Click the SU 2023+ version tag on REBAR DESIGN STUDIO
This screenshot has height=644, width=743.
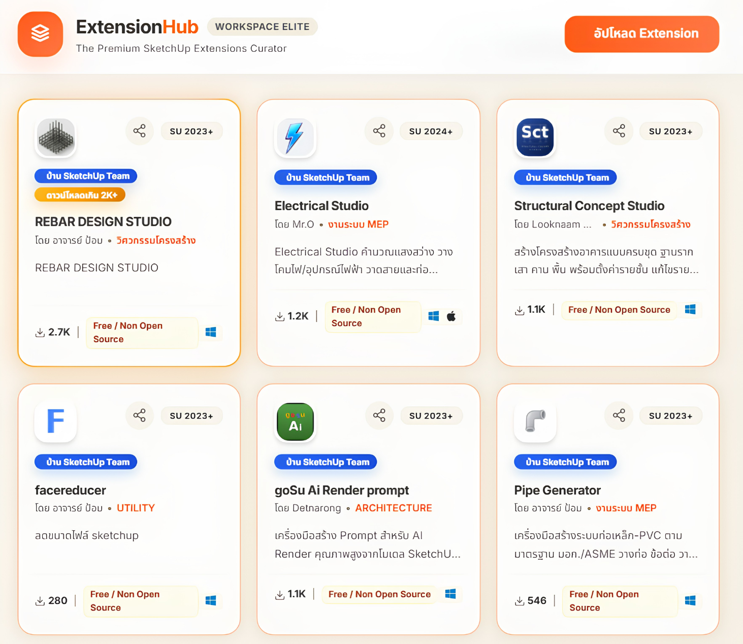pyautogui.click(x=191, y=131)
